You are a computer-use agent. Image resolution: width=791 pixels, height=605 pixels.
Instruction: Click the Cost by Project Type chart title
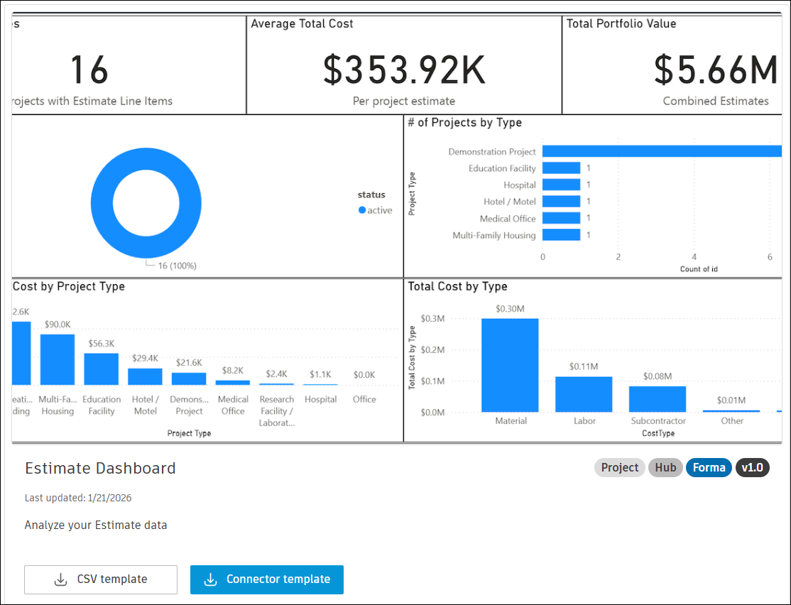pos(69,287)
